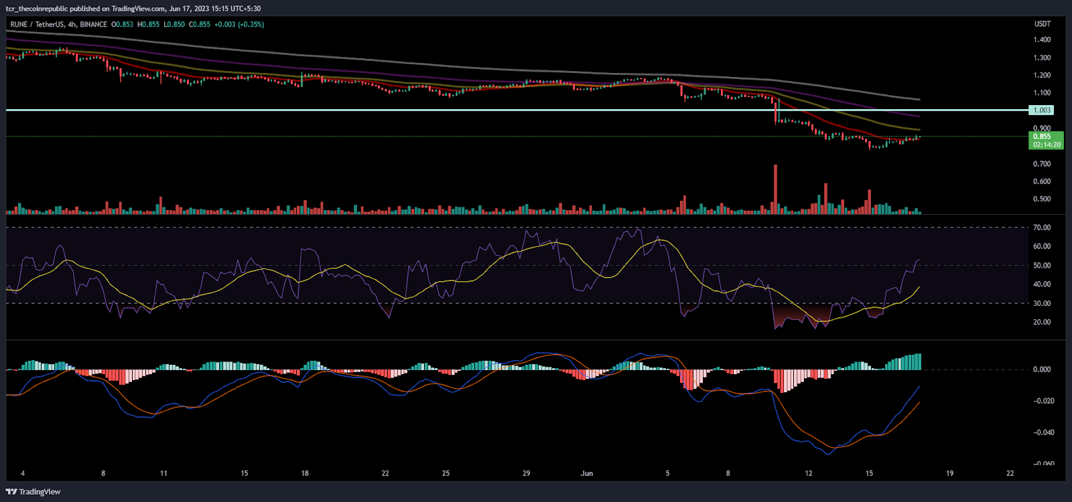The image size is (1072, 502).
Task: Click the +0.003 (+0.35%) change value
Action: (239, 25)
